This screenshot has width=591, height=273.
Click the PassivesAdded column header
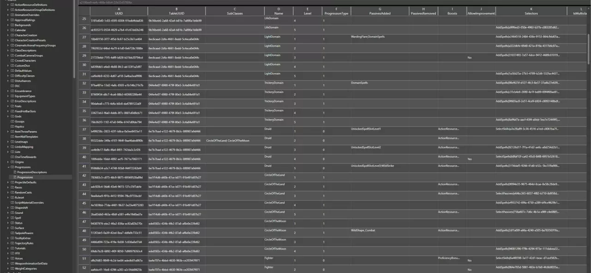(x=380, y=12)
